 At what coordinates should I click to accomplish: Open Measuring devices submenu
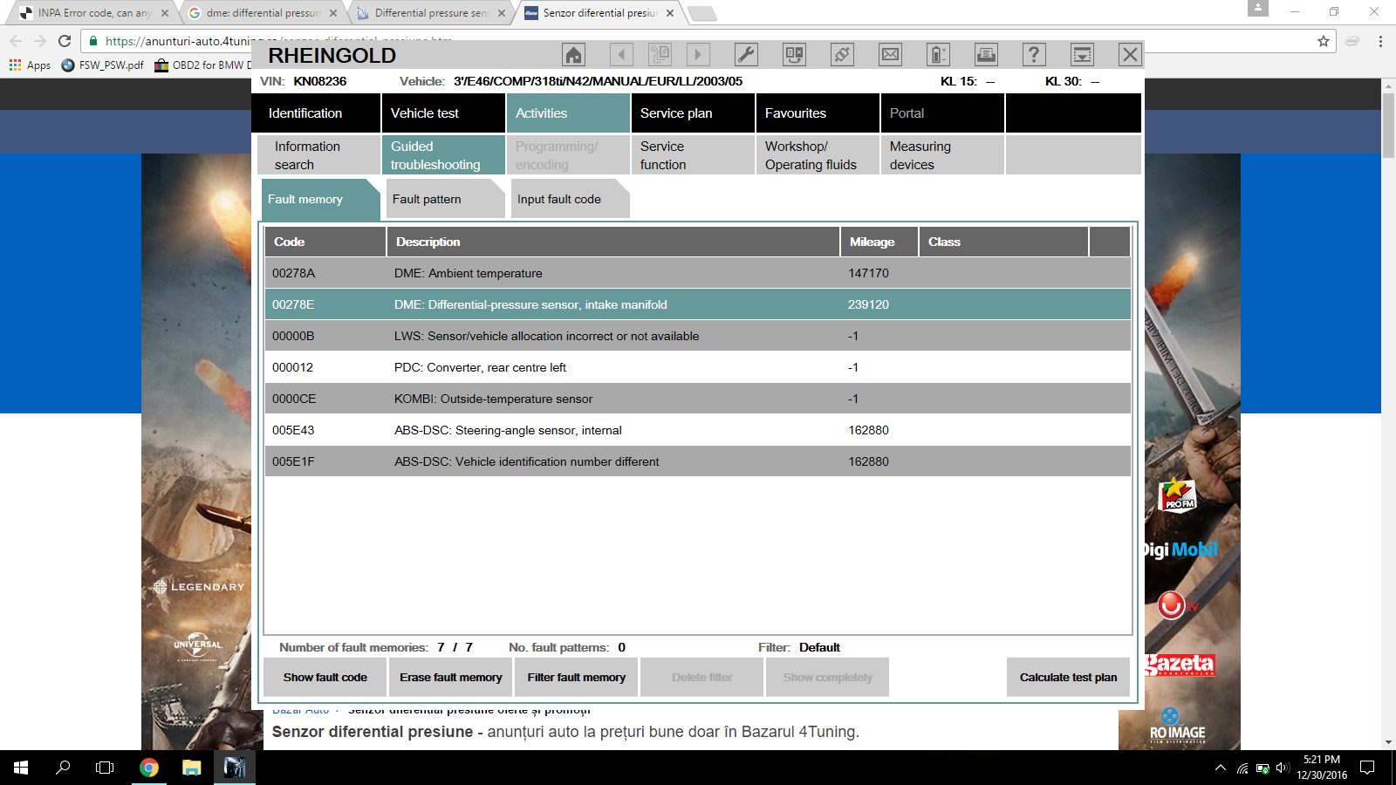click(x=942, y=155)
